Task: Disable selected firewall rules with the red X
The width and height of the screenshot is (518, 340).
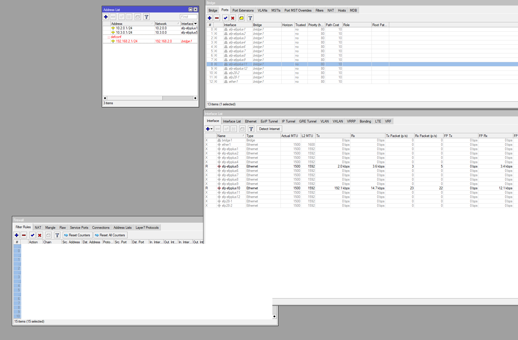Action: [x=40, y=235]
